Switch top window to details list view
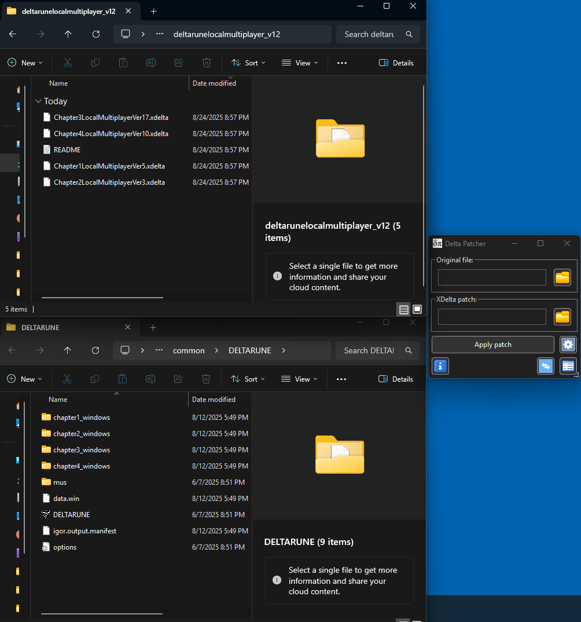581x622 pixels. [x=403, y=309]
